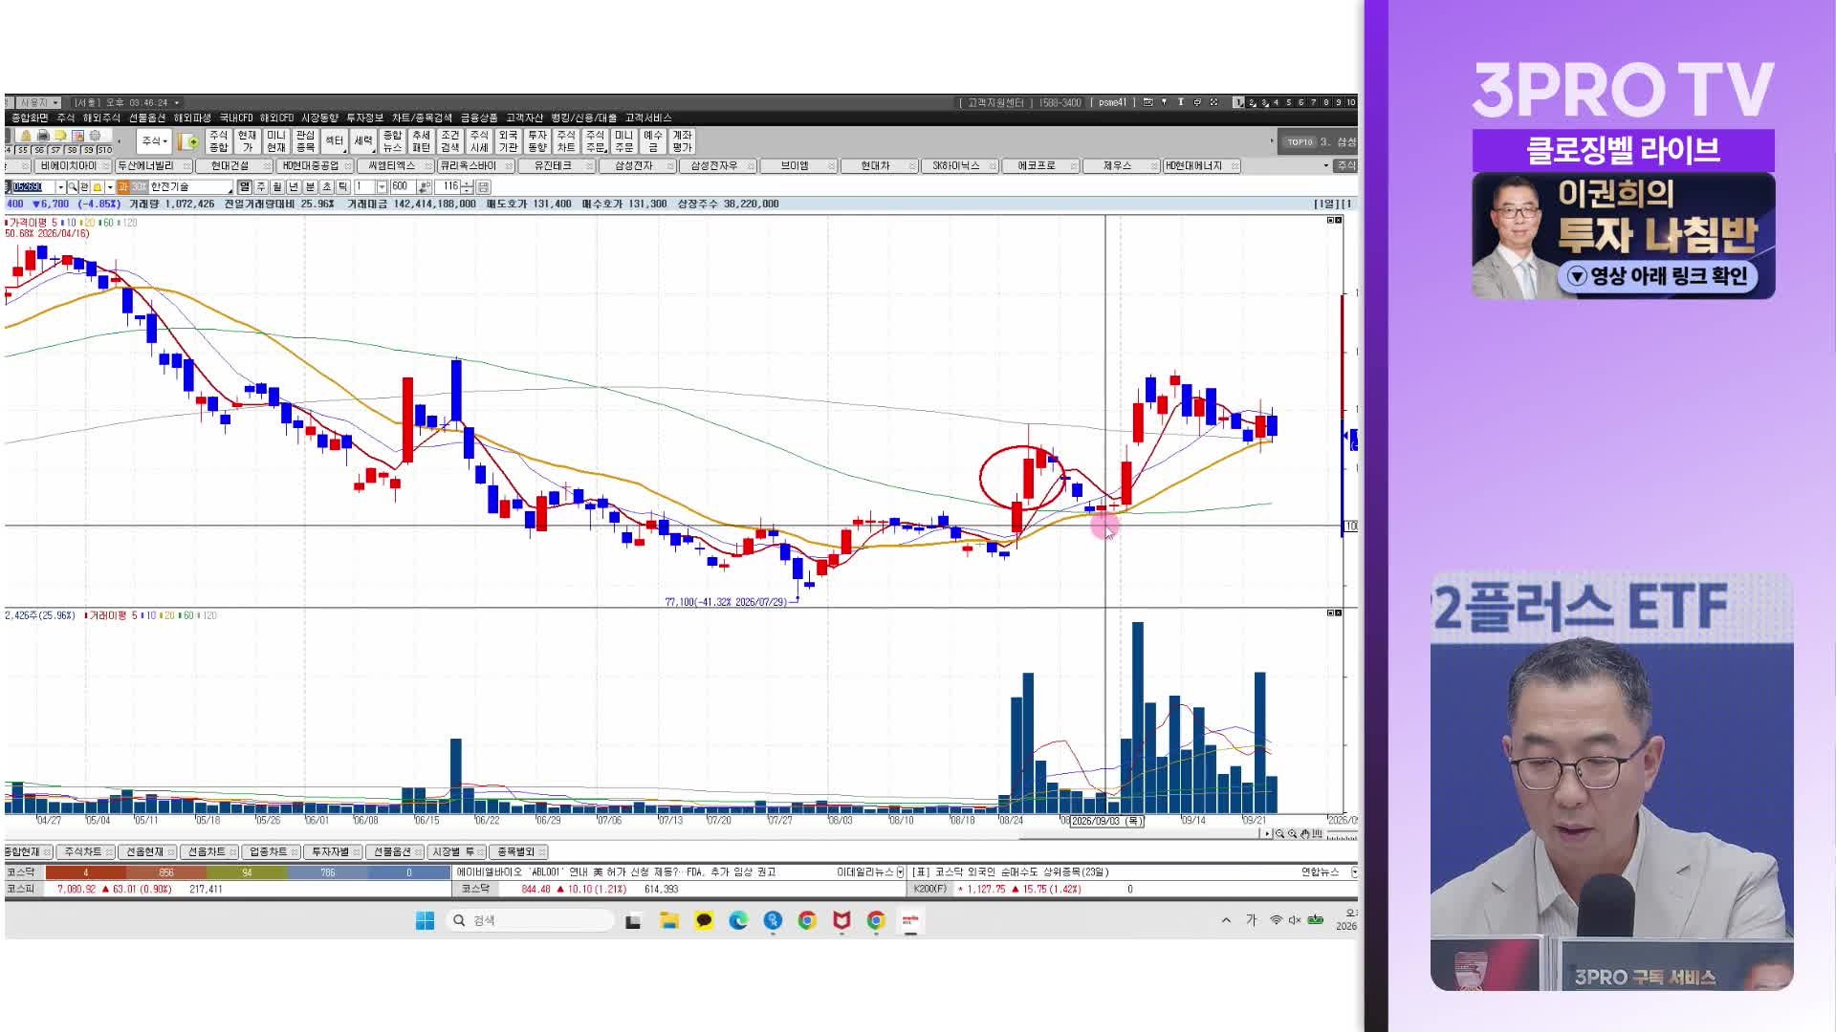Click the magnifier search icon beside stock code

coord(72,187)
